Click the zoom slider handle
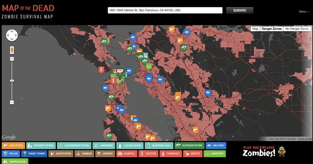The height and width of the screenshot is (164, 313). pos(12,81)
